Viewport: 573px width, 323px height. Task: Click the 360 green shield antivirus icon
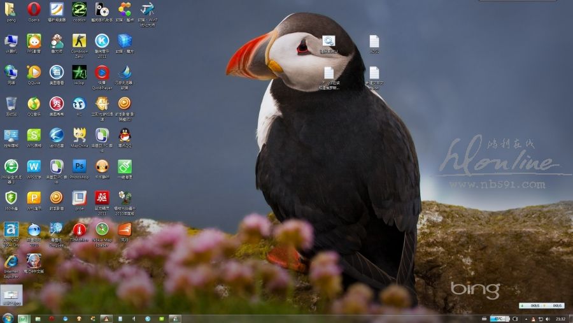pyautogui.click(x=11, y=197)
